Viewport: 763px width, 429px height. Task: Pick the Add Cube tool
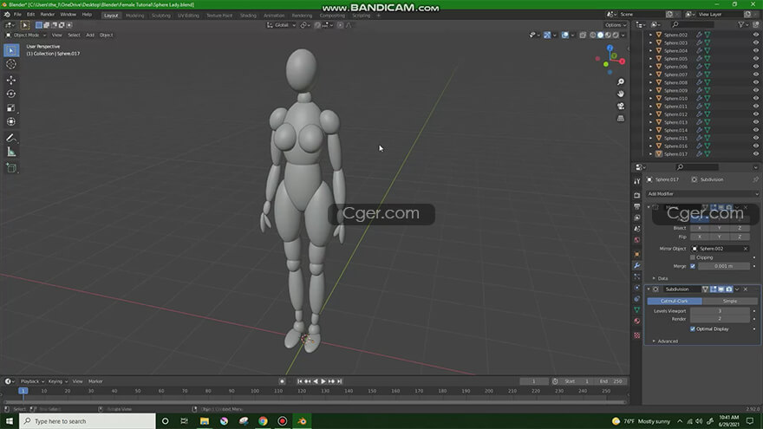11,168
